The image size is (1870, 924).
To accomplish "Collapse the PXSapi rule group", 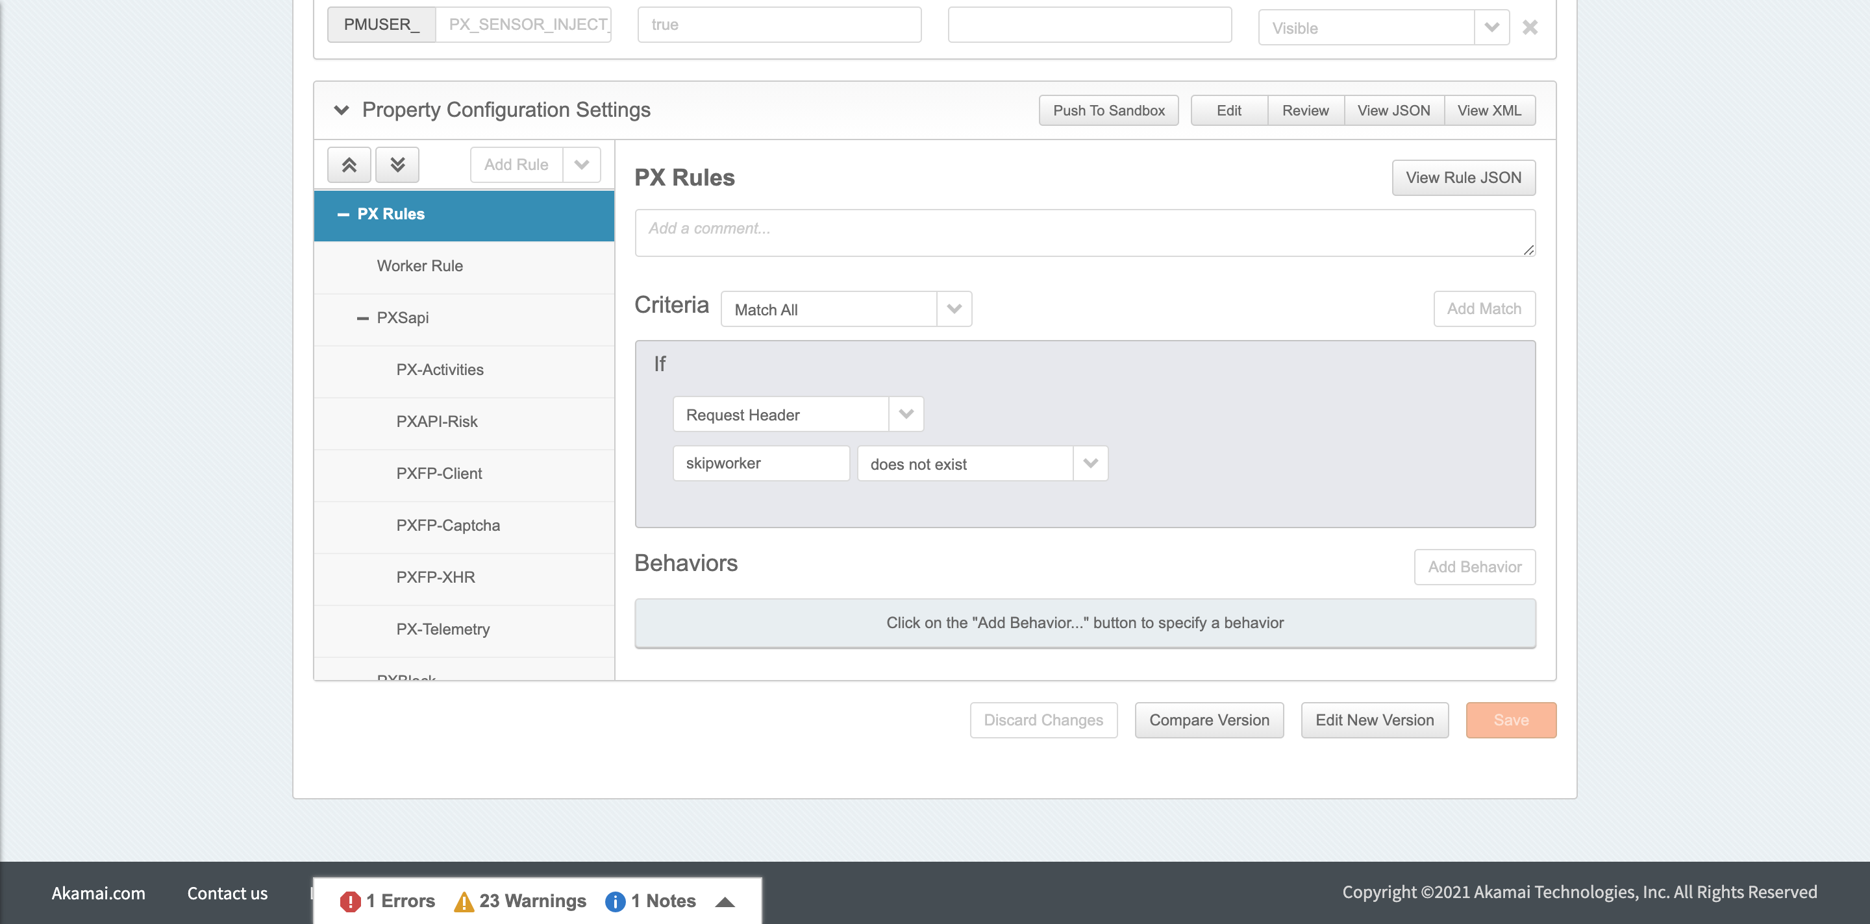I will [x=363, y=319].
